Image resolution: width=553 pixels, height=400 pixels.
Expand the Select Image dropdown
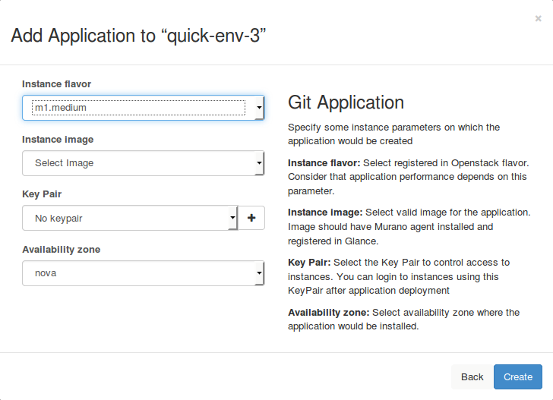click(139, 163)
